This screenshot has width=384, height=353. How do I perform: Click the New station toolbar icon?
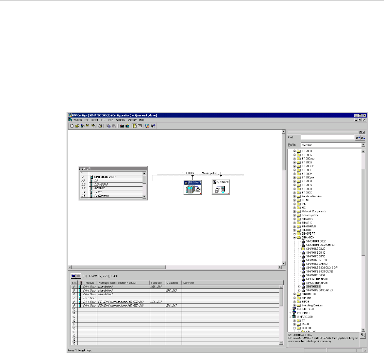click(72, 126)
